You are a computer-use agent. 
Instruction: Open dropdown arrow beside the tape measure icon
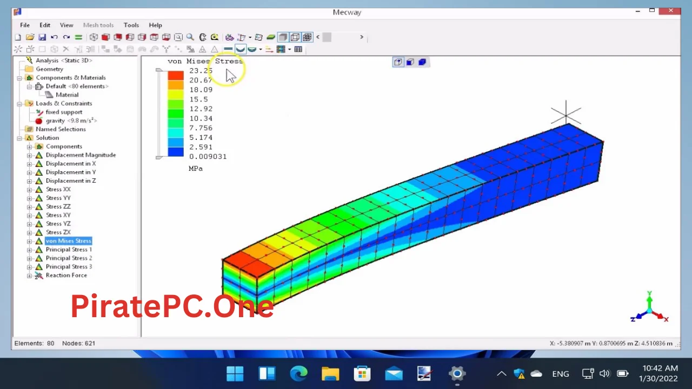pyautogui.click(x=250, y=37)
